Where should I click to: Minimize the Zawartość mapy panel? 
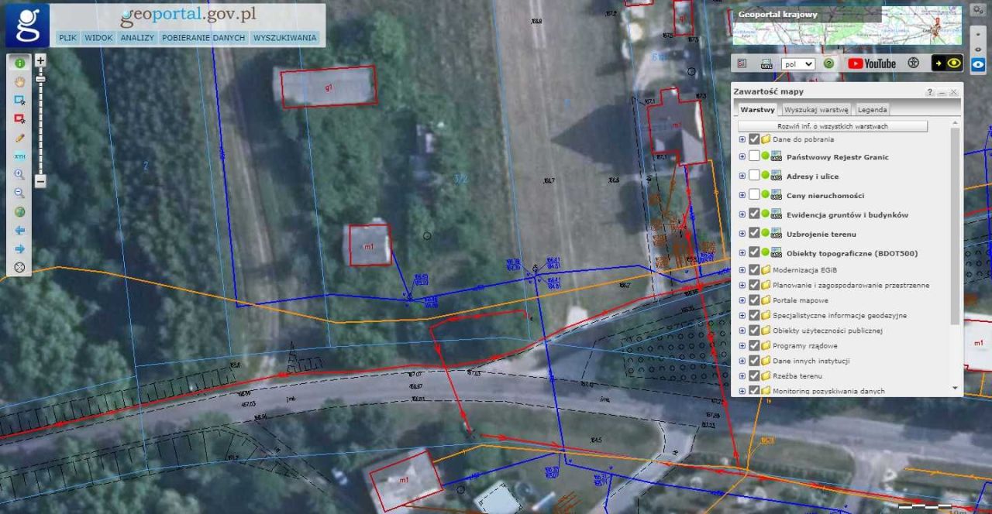(x=942, y=92)
